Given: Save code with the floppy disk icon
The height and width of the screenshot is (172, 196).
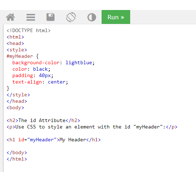Looking at the screenshot, I should point(50,17).
